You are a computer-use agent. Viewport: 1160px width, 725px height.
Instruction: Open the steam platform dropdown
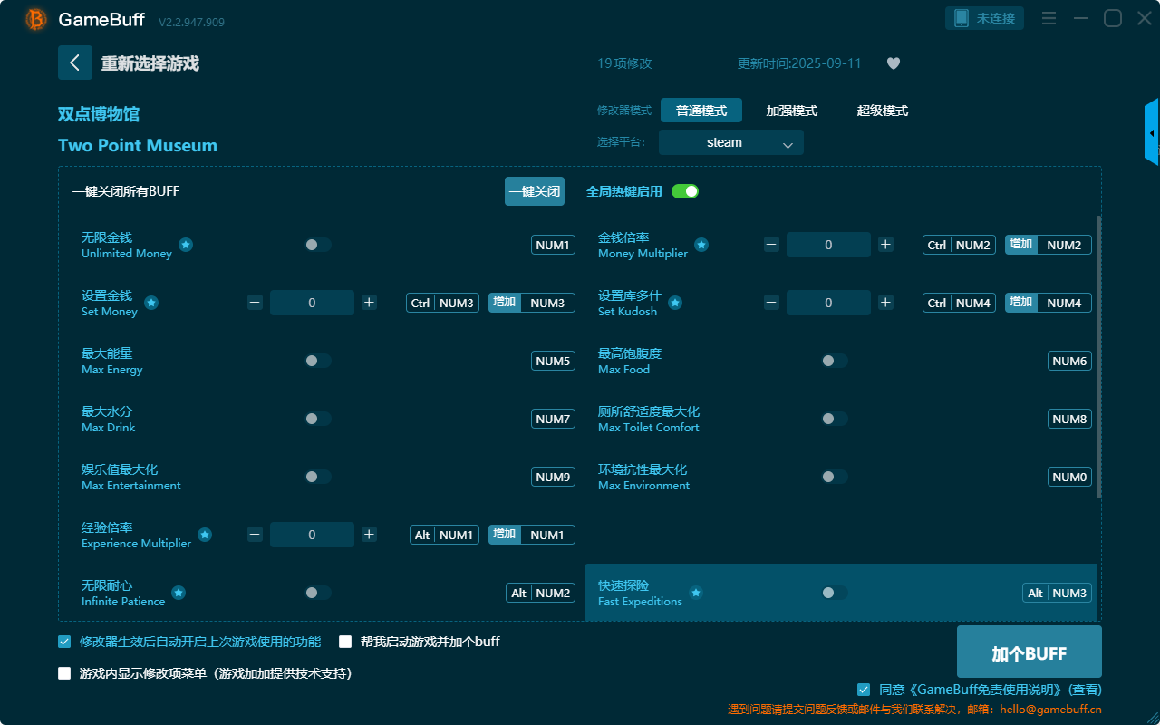point(731,142)
